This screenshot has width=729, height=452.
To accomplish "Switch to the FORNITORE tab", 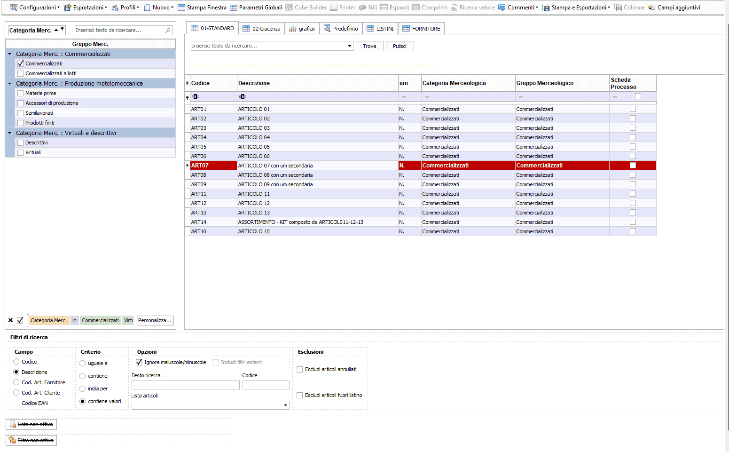I will [421, 29].
